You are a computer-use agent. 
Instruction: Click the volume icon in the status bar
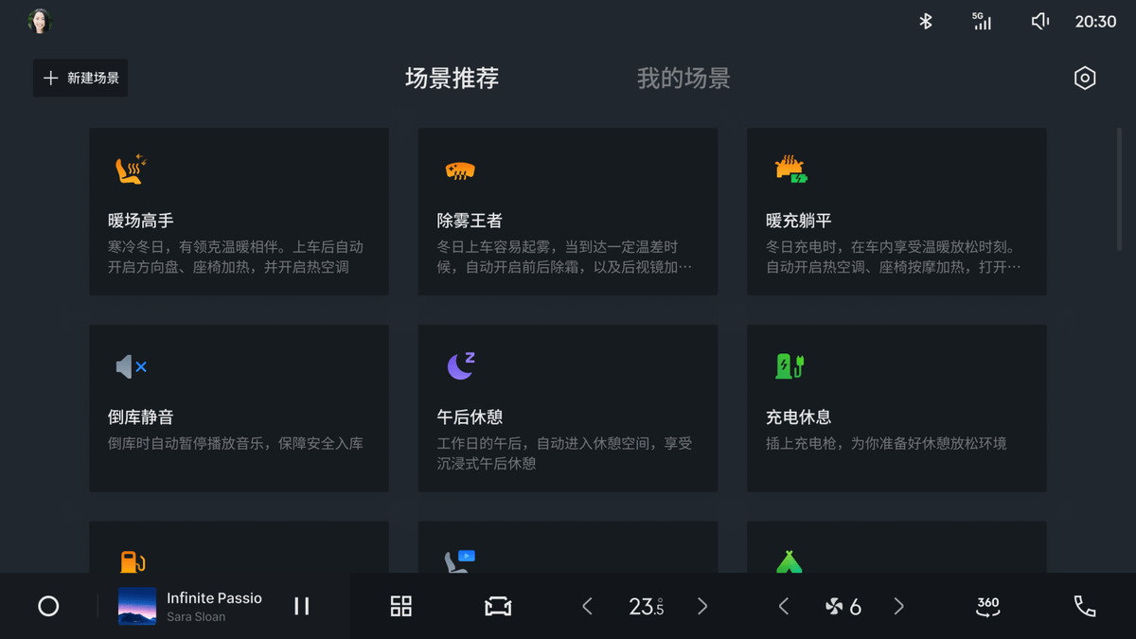coord(1039,20)
